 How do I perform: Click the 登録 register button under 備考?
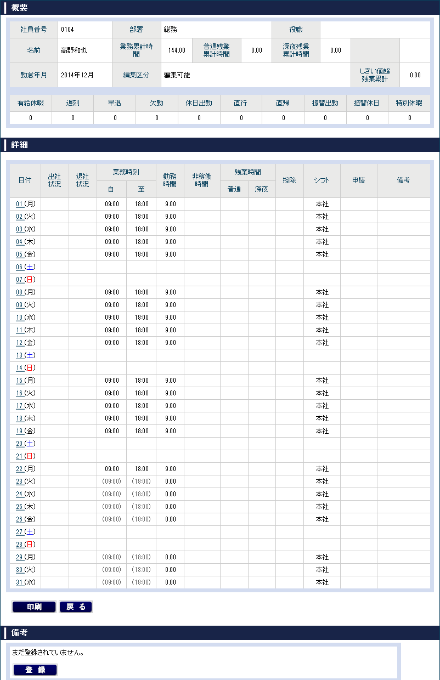[35, 670]
